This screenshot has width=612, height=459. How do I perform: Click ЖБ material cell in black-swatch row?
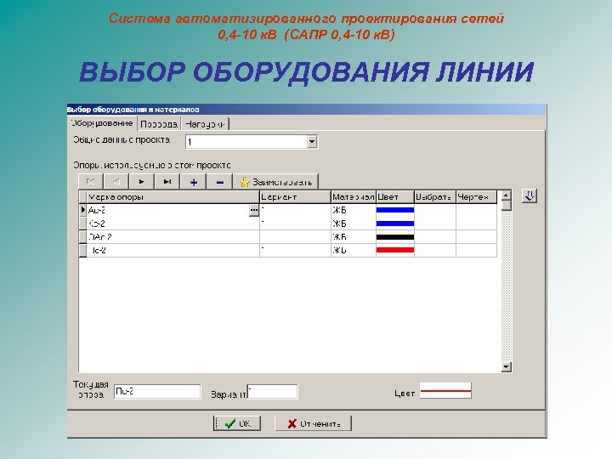pos(354,237)
